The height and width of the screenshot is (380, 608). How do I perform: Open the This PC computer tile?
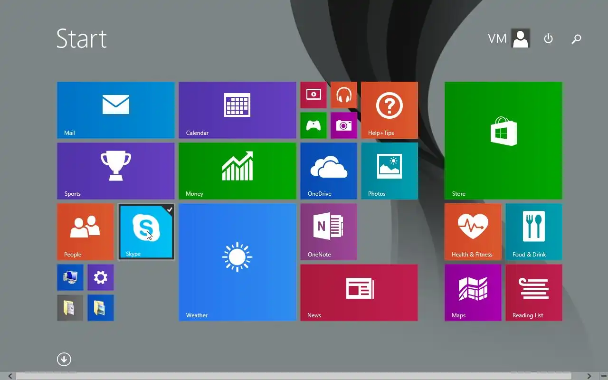[x=70, y=277]
